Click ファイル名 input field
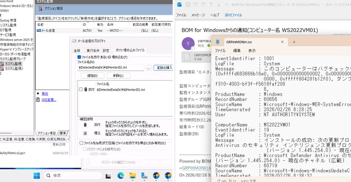This screenshot has width=351, height=182. pos(110,67)
